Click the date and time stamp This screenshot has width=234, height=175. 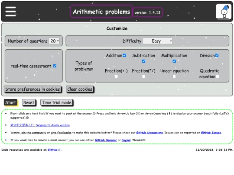214,150
